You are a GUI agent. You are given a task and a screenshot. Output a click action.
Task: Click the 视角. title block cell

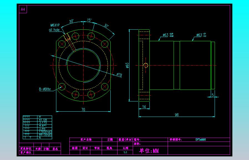tap(110, 148)
